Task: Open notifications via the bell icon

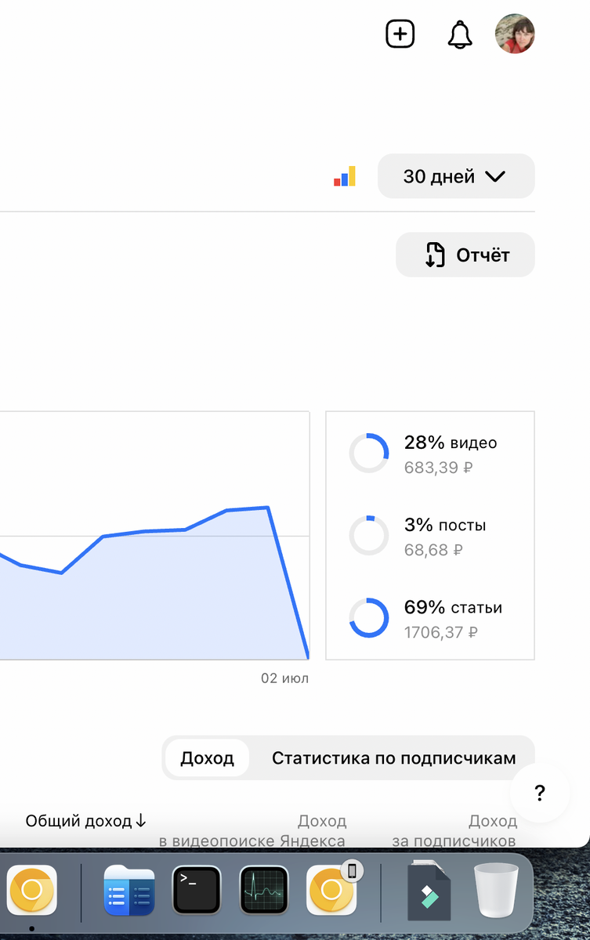Action: pyautogui.click(x=460, y=34)
